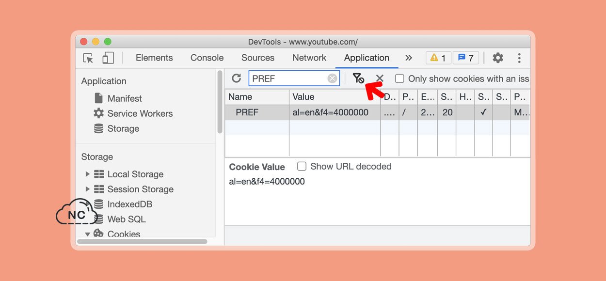Viewport: 606px width, 281px height.
Task: Select IndexedDB in sidebar
Action: pos(130,204)
